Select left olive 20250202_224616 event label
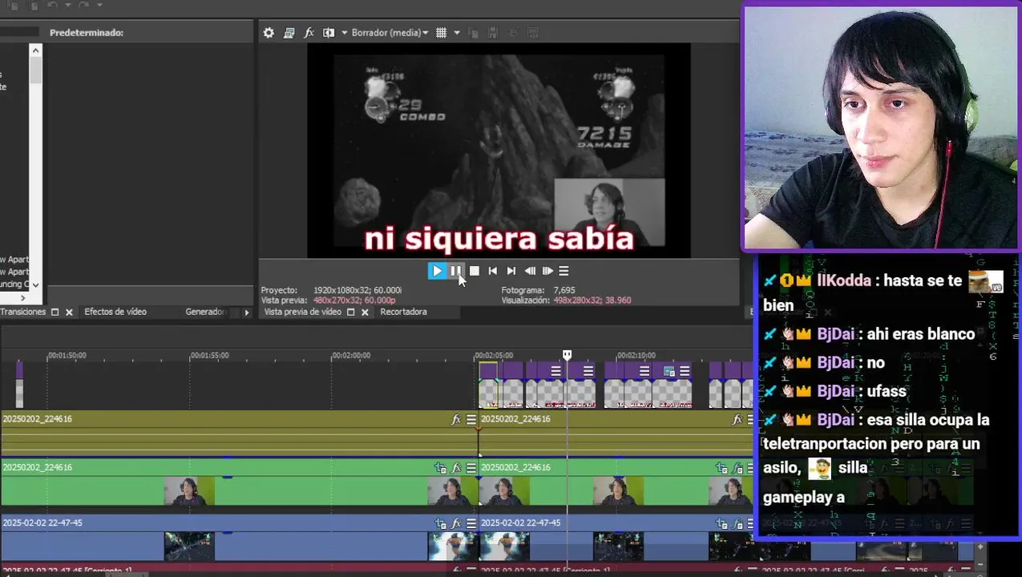Image resolution: width=1022 pixels, height=577 pixels. click(37, 418)
